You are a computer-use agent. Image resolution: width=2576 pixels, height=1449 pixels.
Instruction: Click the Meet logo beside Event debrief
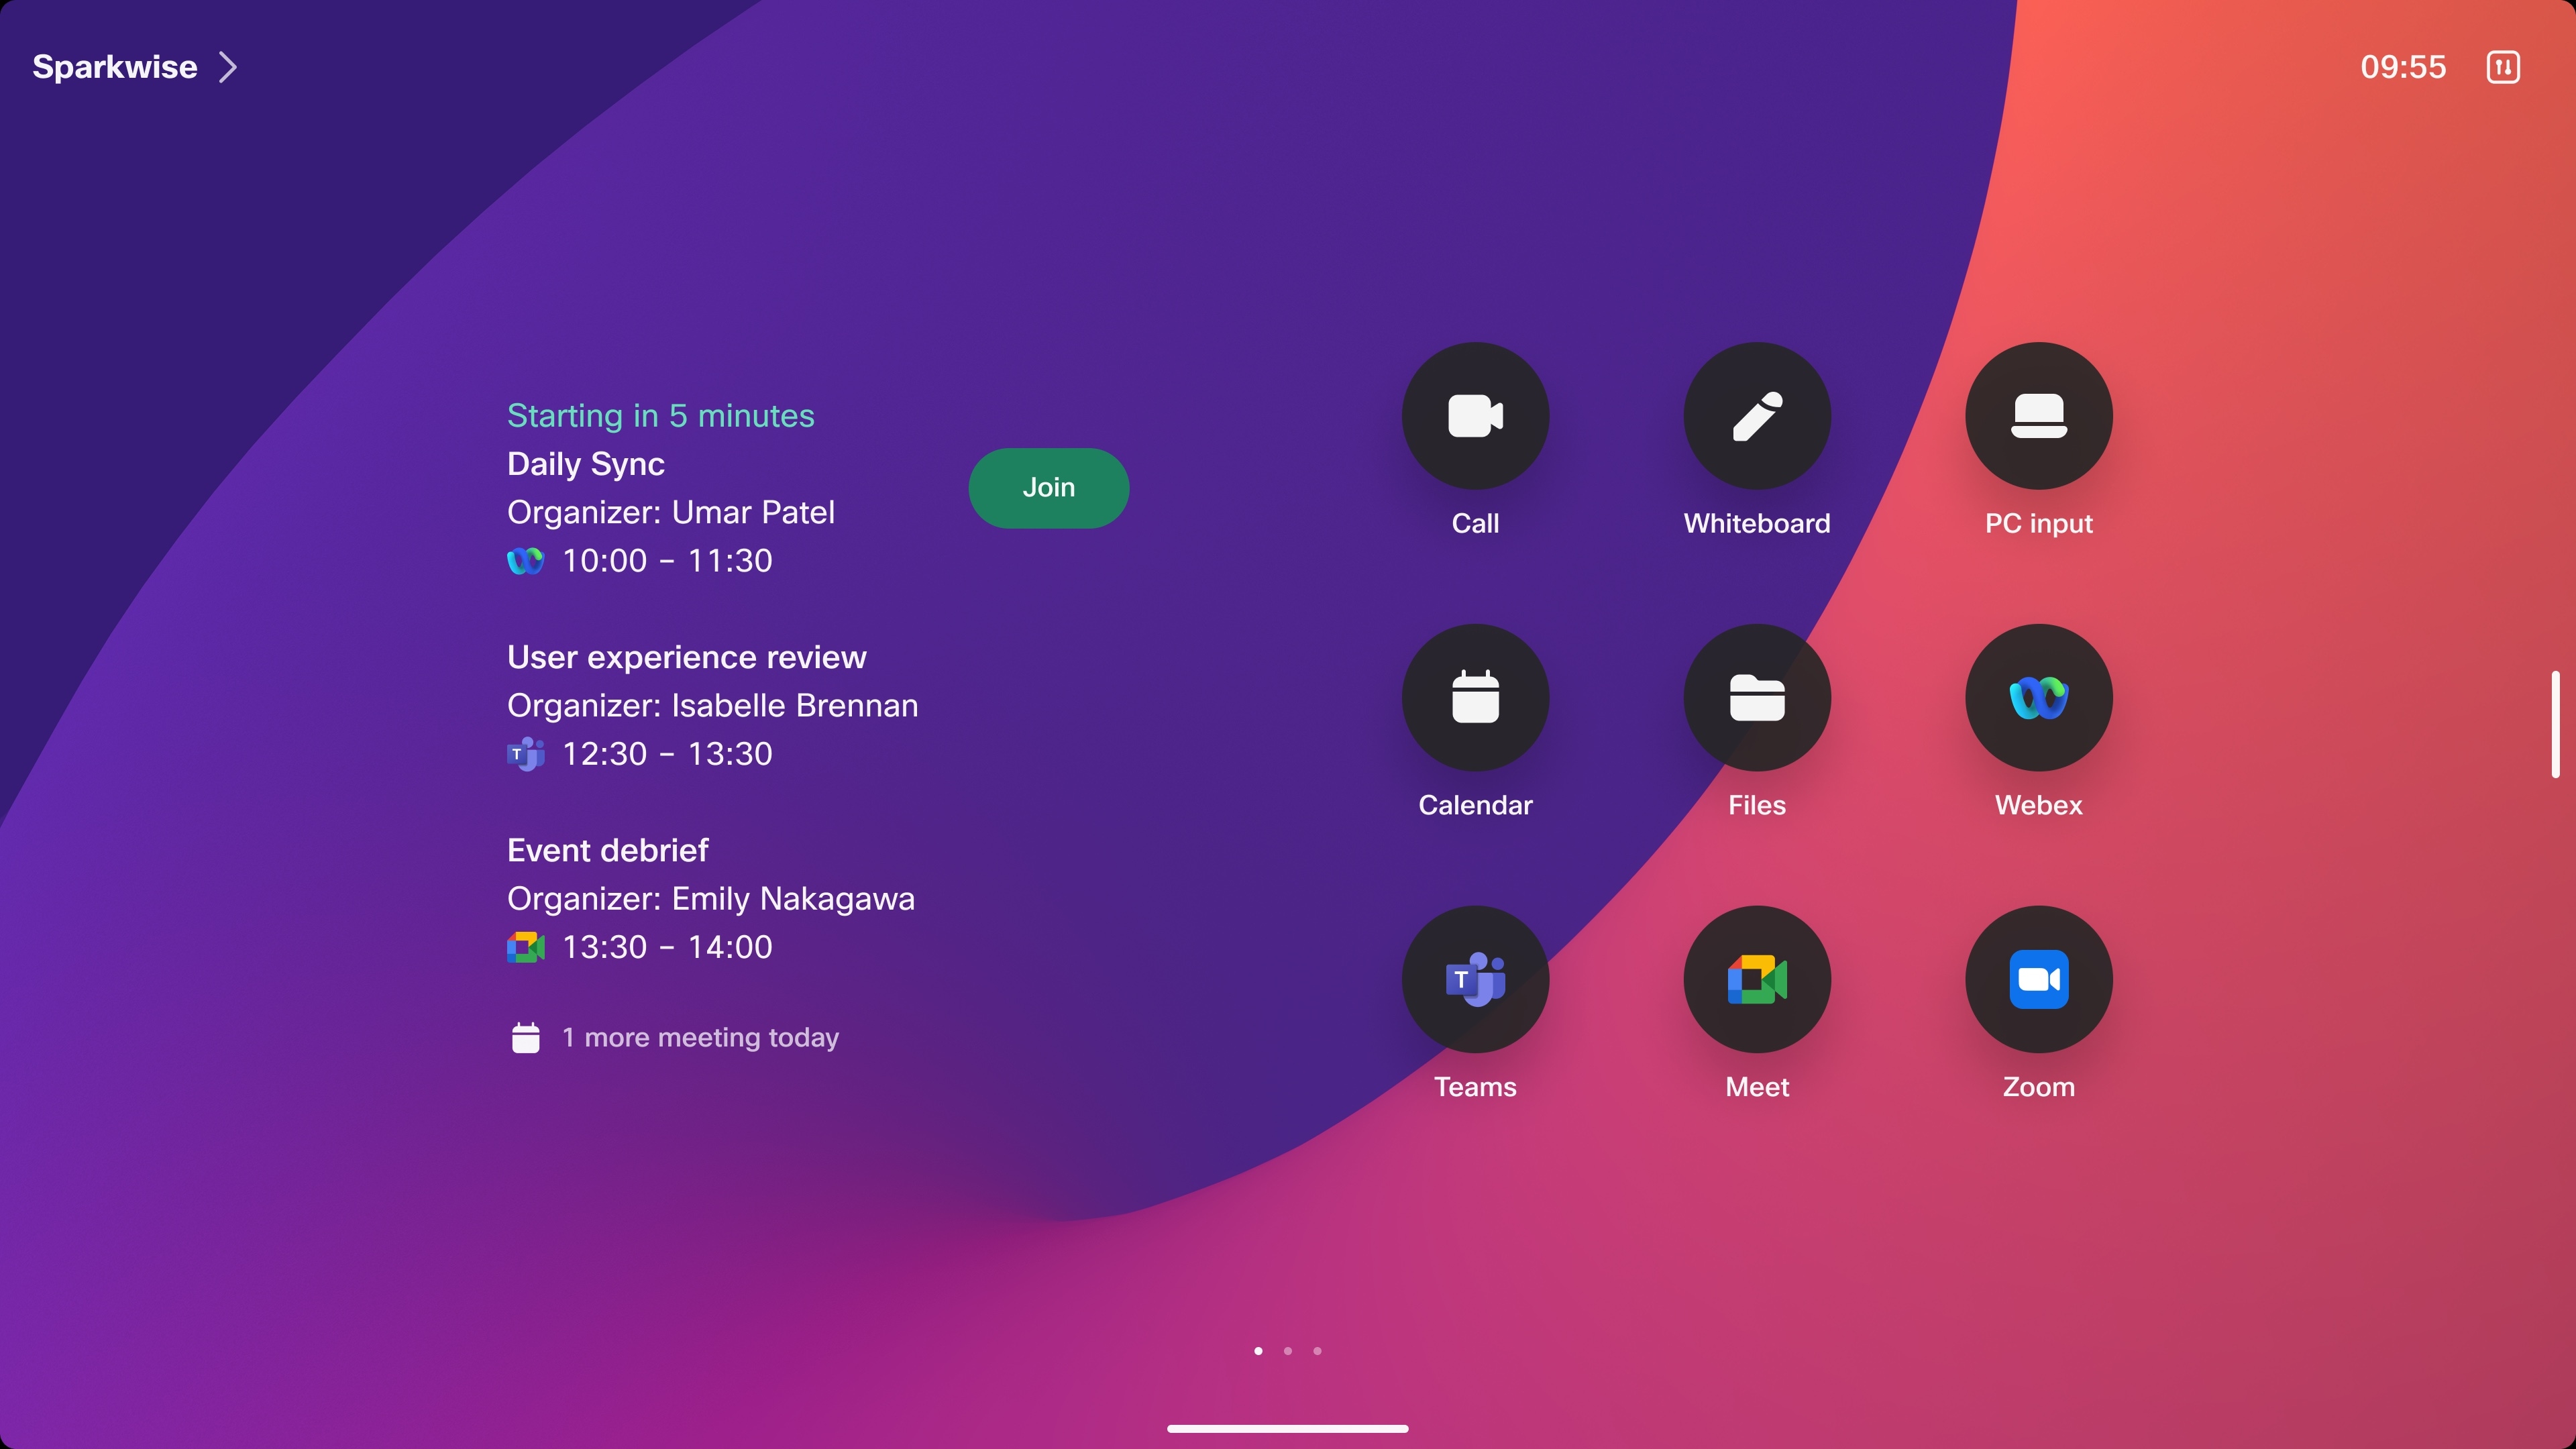pyautogui.click(x=526, y=946)
